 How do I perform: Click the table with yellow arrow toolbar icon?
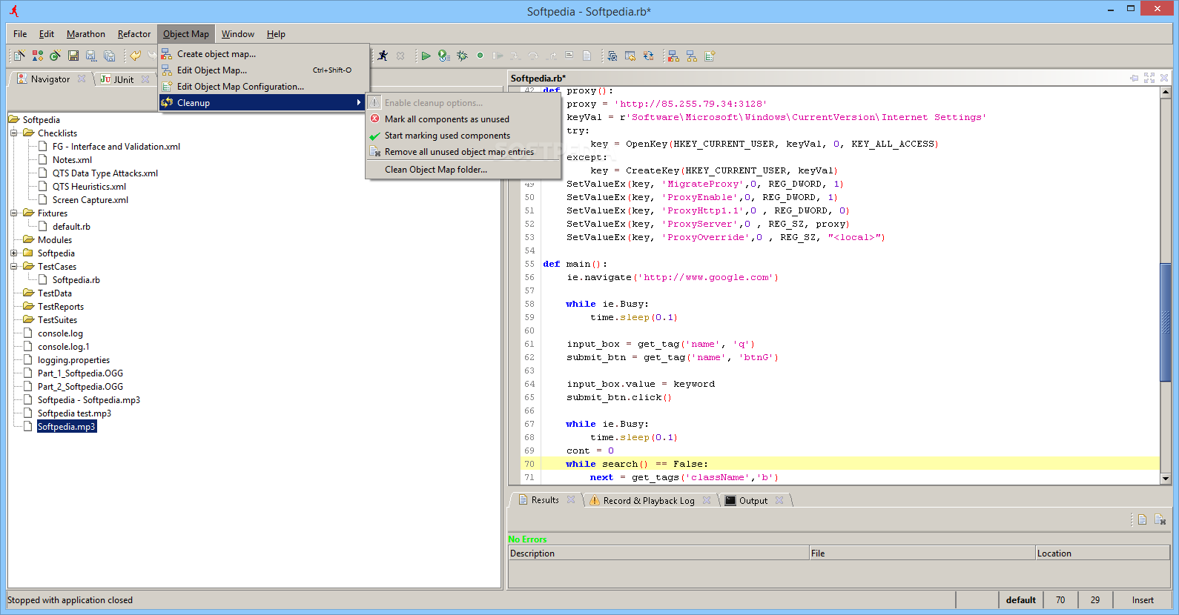pos(630,56)
